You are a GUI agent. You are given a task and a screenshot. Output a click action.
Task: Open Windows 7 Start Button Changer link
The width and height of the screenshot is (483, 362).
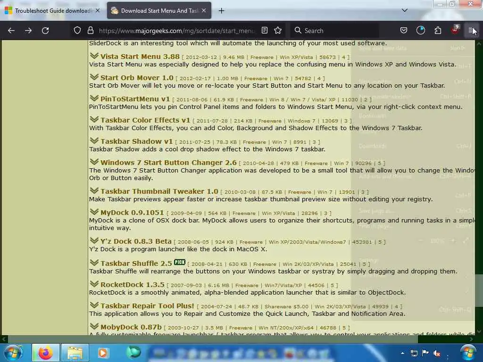[x=168, y=163]
